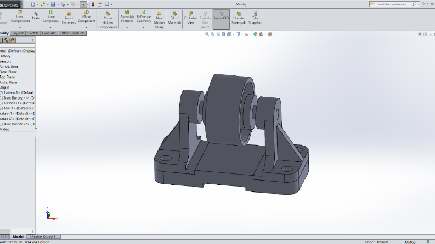The height and width of the screenshot is (244, 435).
Task: Click the edit appearance color sphere icon
Action: [x=255, y=34]
